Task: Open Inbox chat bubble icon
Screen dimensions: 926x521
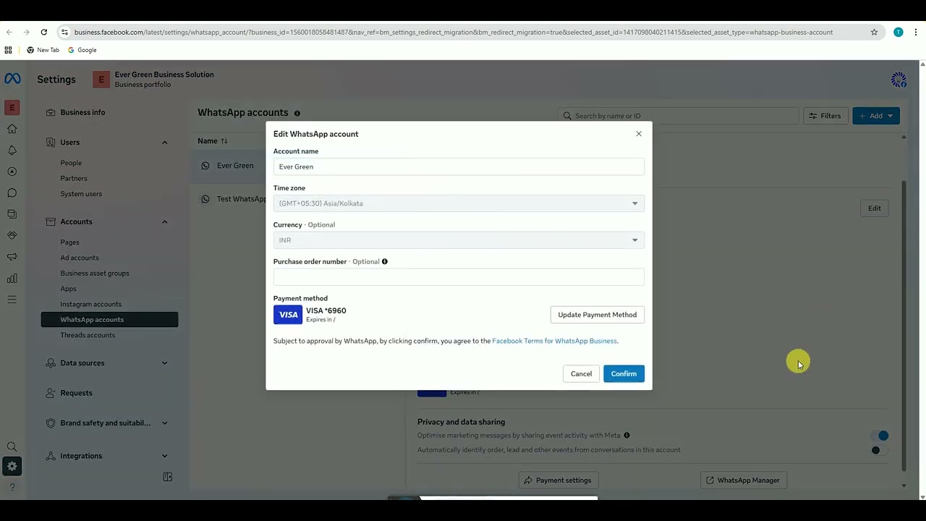Action: tap(12, 193)
